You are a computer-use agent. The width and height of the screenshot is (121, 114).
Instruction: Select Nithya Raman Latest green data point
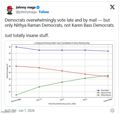[x=108, y=75]
